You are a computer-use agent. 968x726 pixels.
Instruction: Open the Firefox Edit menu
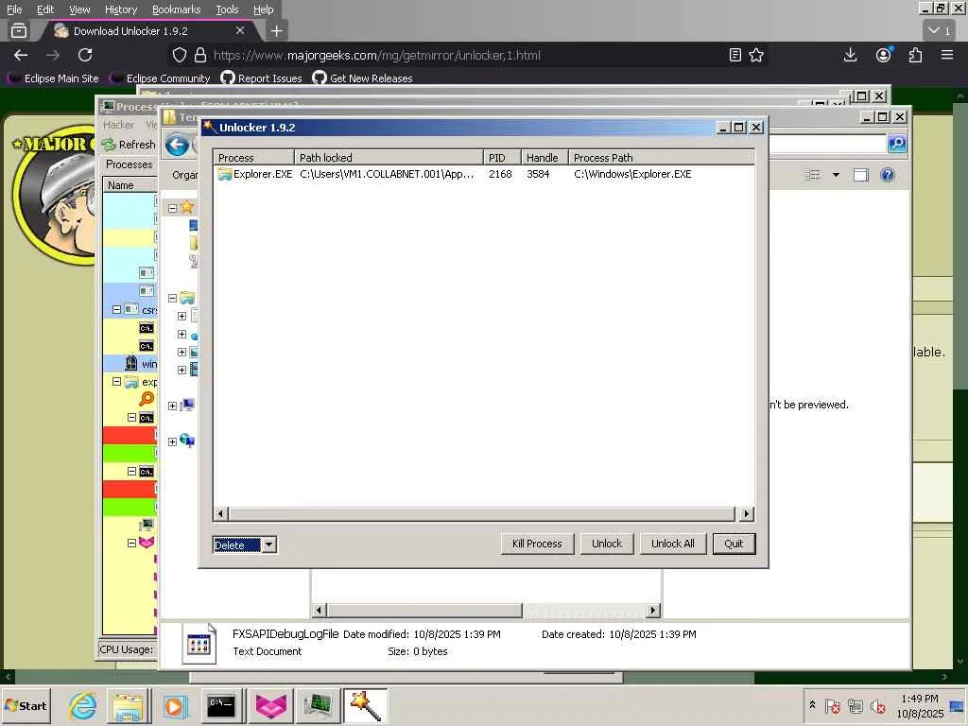click(x=45, y=9)
